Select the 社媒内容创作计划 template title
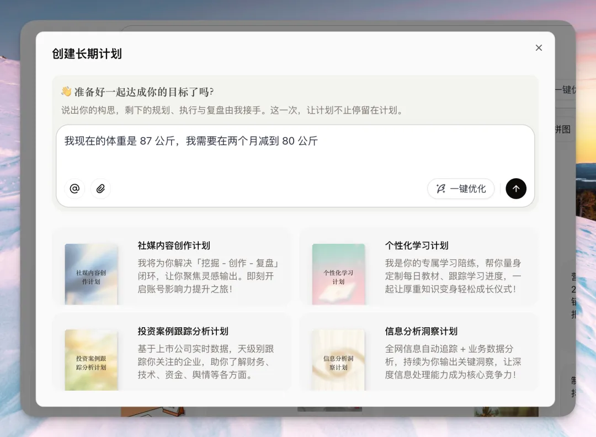Image resolution: width=596 pixels, height=437 pixels. pyautogui.click(x=174, y=246)
